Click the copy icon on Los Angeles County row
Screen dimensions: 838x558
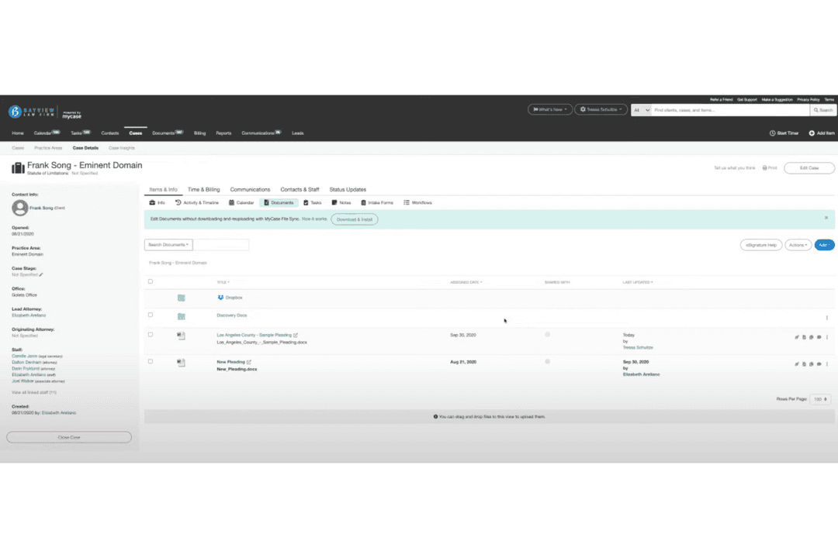coord(812,337)
